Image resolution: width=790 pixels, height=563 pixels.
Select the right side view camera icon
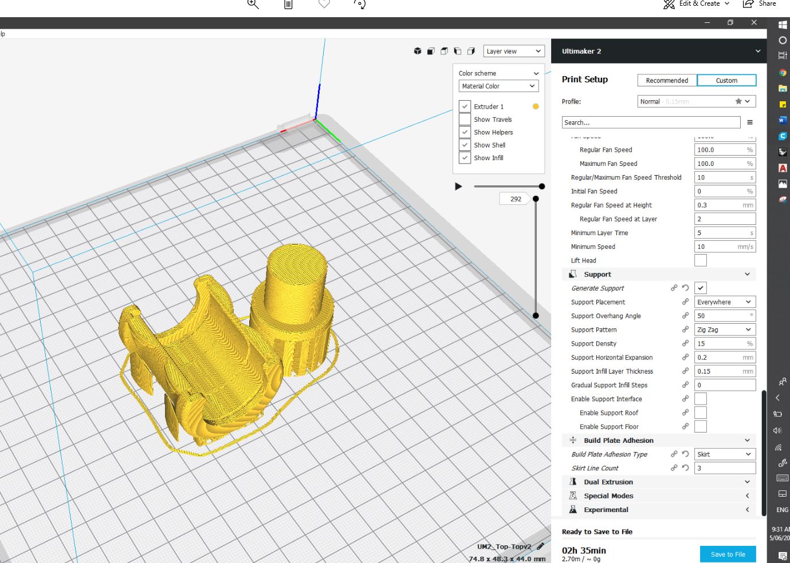pyautogui.click(x=471, y=51)
